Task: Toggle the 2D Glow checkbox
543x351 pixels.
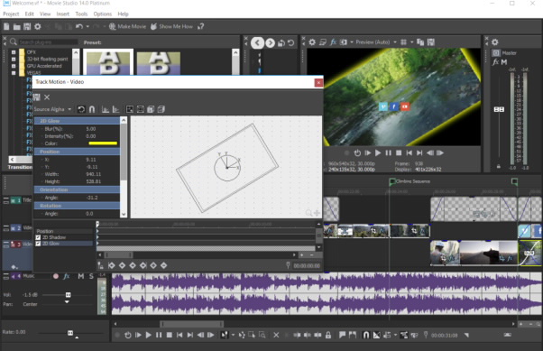Action: coord(38,244)
